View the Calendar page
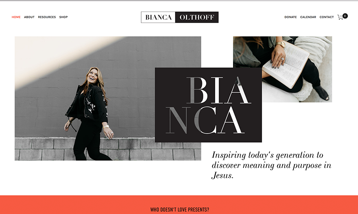The width and height of the screenshot is (358, 214). 308,17
